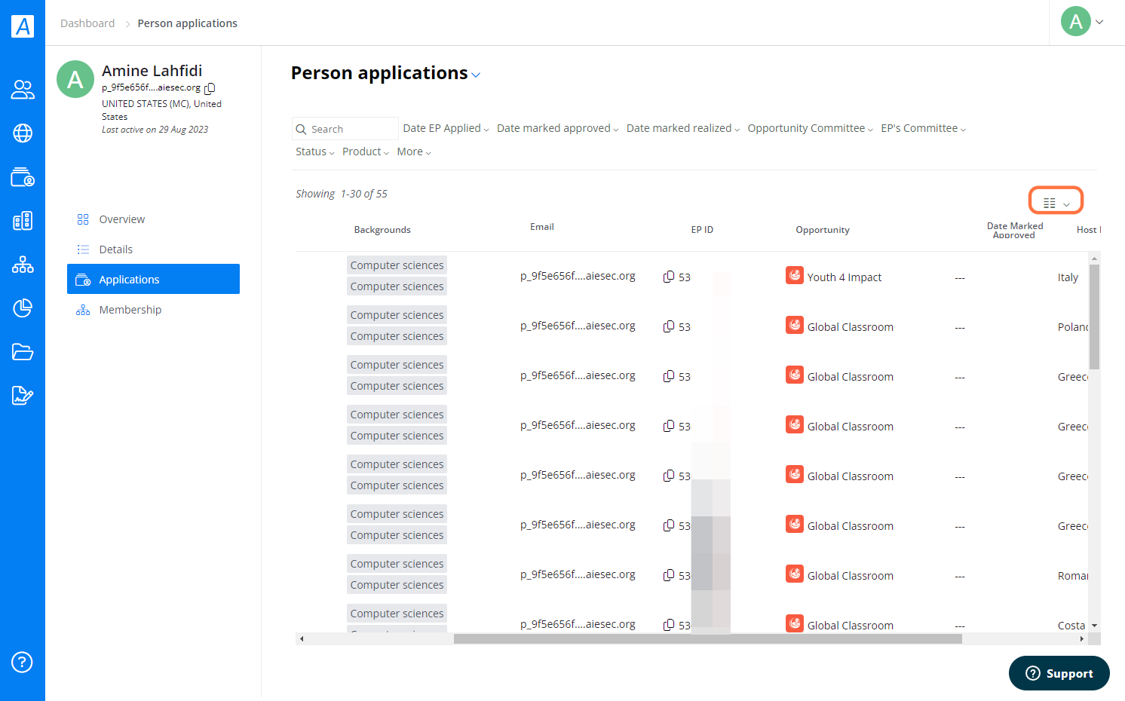Image resolution: width=1125 pixels, height=701 pixels.
Task: Open the EP's Committee filter
Action: tap(923, 128)
